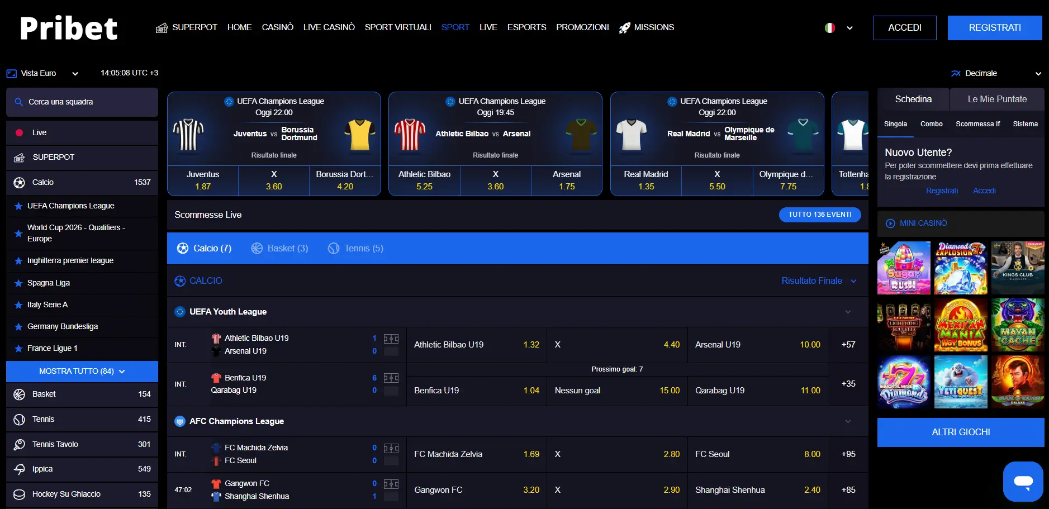Open the Sugar Rush game thumbnail

click(904, 268)
